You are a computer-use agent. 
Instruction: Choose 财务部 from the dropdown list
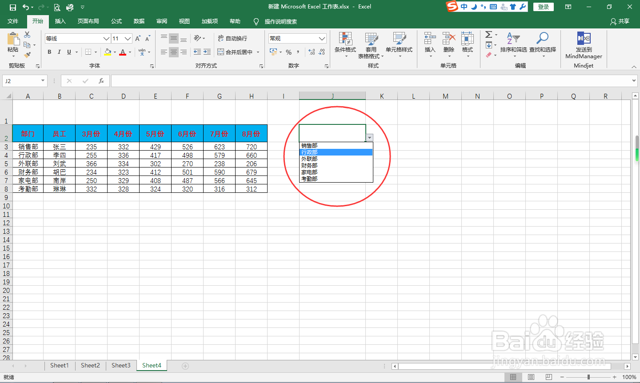click(336, 165)
